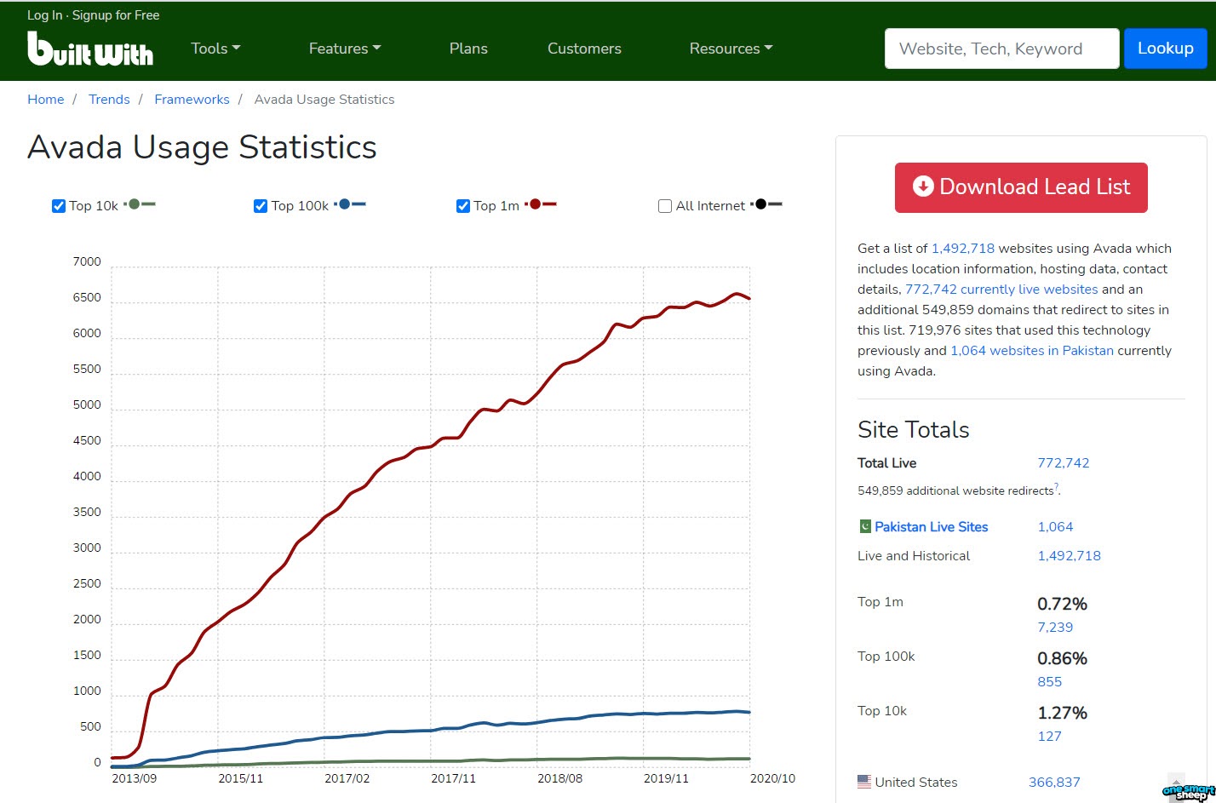This screenshot has height=803, width=1216.
Task: Go to the Plans page
Action: [468, 49]
